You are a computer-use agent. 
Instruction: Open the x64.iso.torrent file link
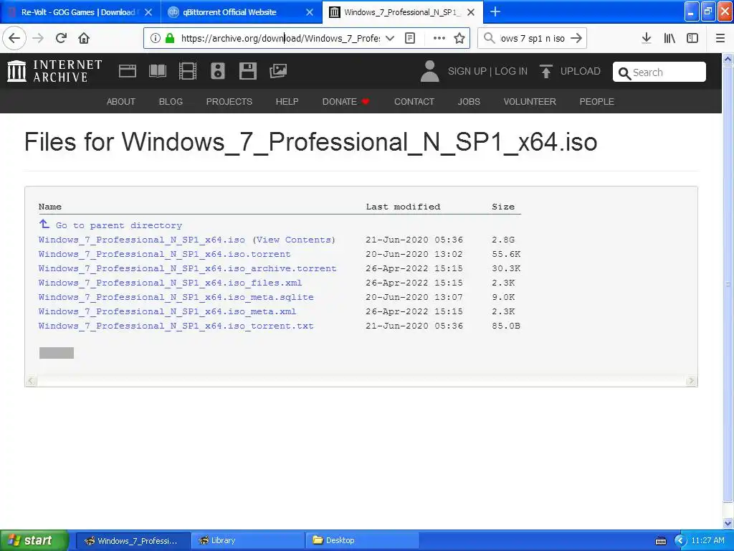pyautogui.click(x=165, y=254)
